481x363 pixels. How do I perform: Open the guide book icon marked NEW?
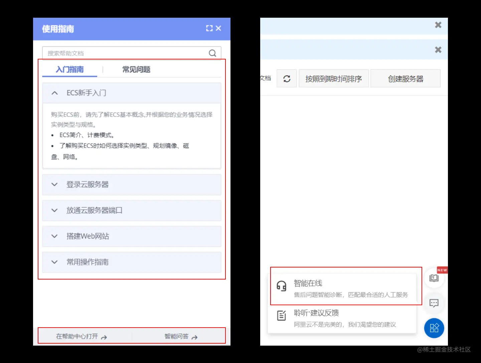[x=434, y=278]
